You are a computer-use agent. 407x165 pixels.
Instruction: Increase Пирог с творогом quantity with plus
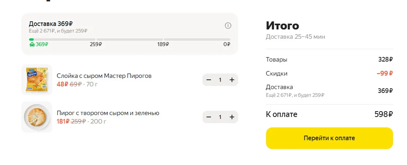232,117
